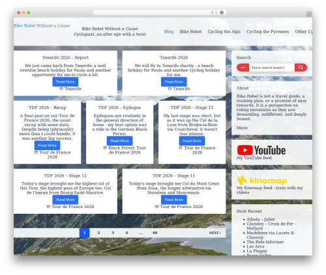
Task: Read More on TDF 2026 – Recap
Action: 47,145
